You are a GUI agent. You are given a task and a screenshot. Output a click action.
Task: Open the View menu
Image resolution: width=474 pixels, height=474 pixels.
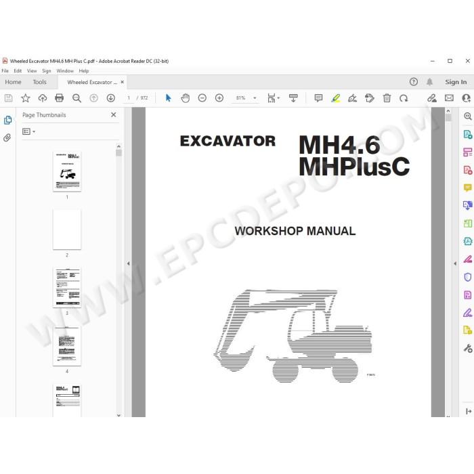coord(32,70)
